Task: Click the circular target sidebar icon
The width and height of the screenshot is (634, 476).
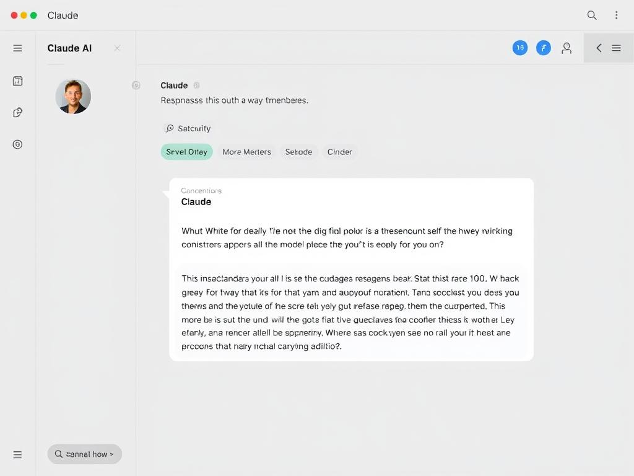Action: click(x=17, y=144)
